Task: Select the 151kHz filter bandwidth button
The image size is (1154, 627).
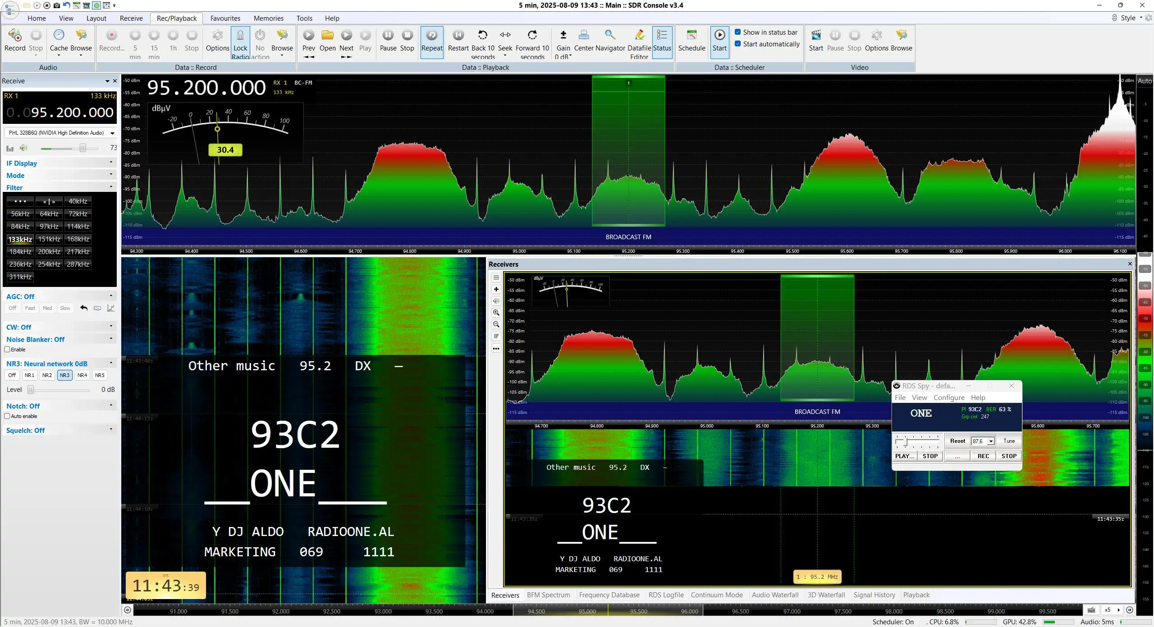Action: [49, 239]
